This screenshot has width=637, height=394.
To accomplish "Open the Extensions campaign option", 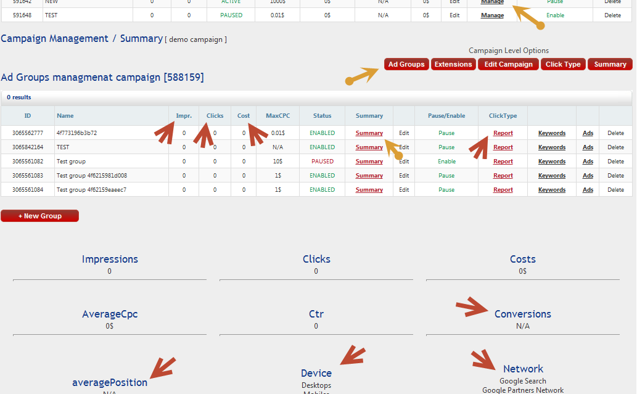I will 453,64.
